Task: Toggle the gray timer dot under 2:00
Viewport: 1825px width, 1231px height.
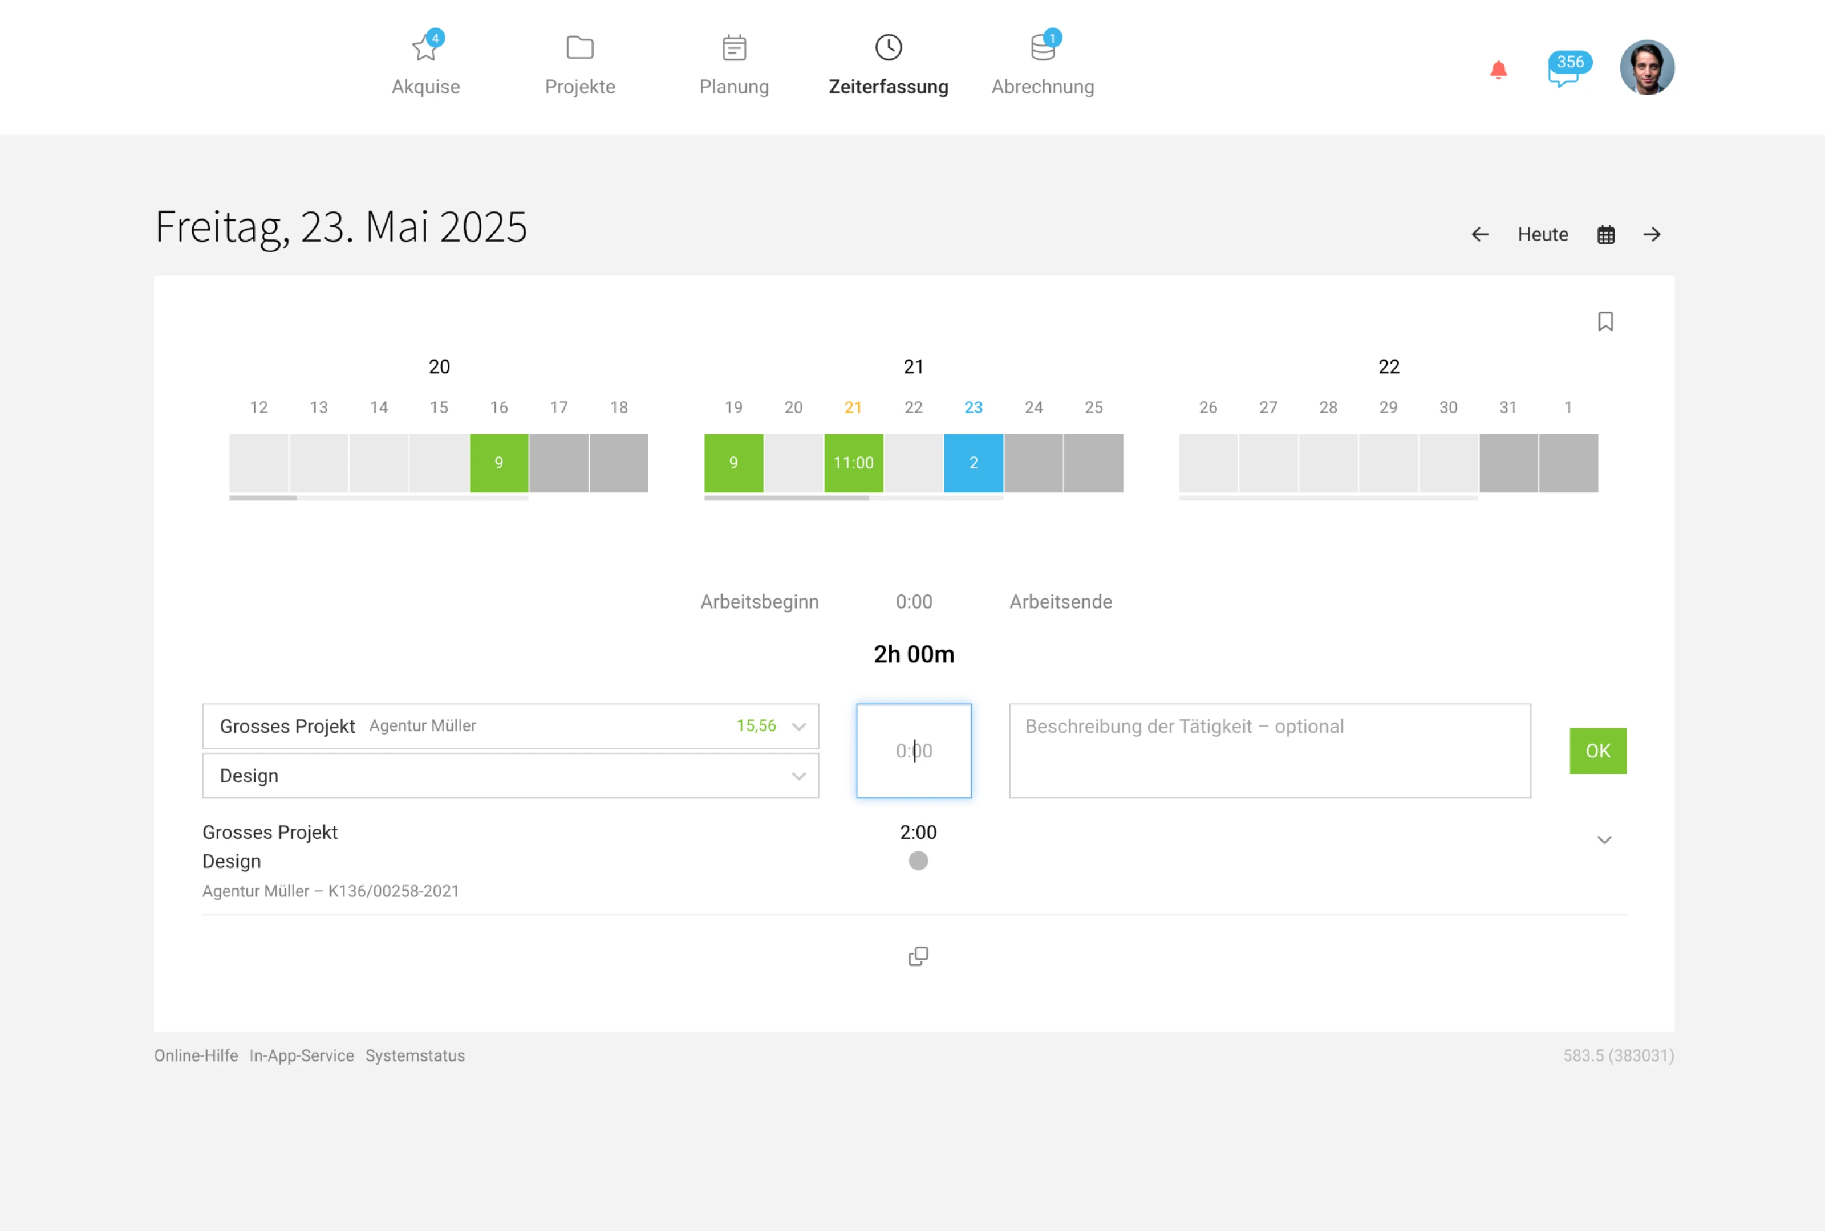Action: [918, 861]
